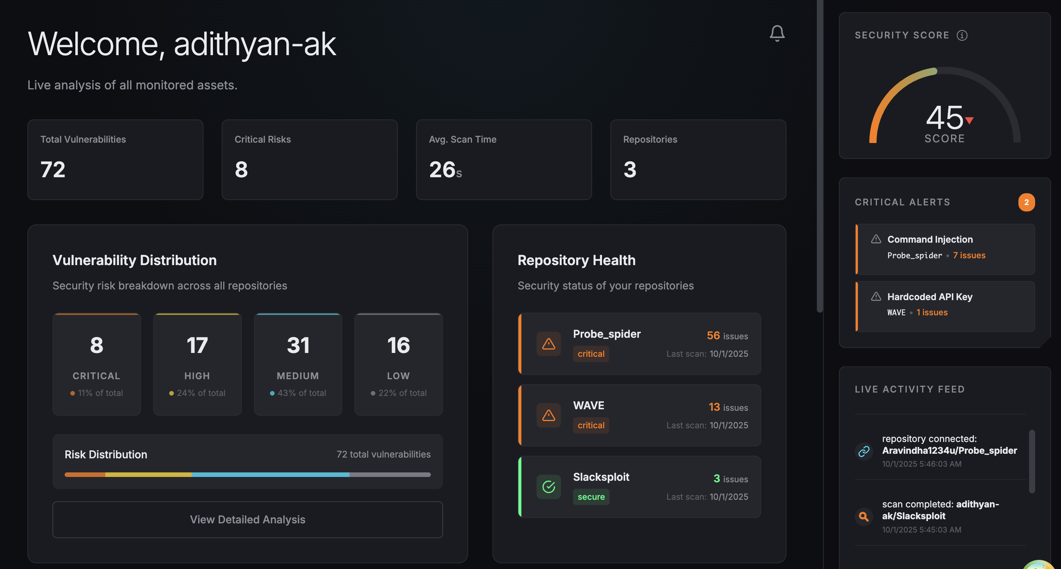This screenshot has width=1061, height=569.
Task: Click the Live Activity Feed scrollbar
Action: click(x=1031, y=461)
